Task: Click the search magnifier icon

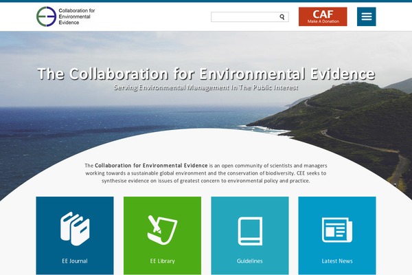Action: click(x=282, y=17)
